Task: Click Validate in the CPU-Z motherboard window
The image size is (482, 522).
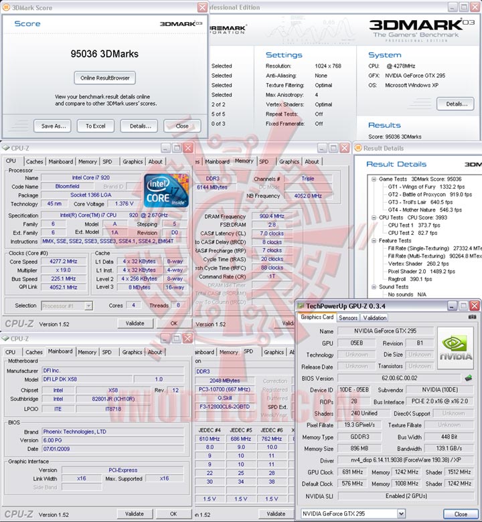Action: tap(135, 514)
